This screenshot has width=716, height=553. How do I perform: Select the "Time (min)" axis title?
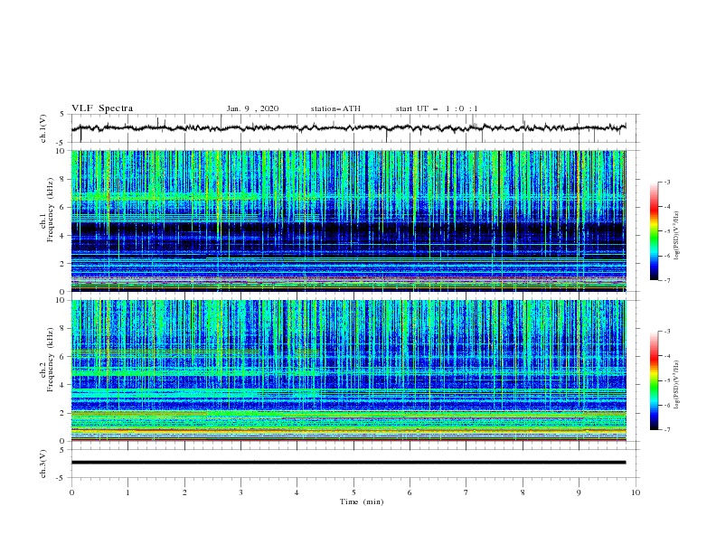(x=362, y=501)
